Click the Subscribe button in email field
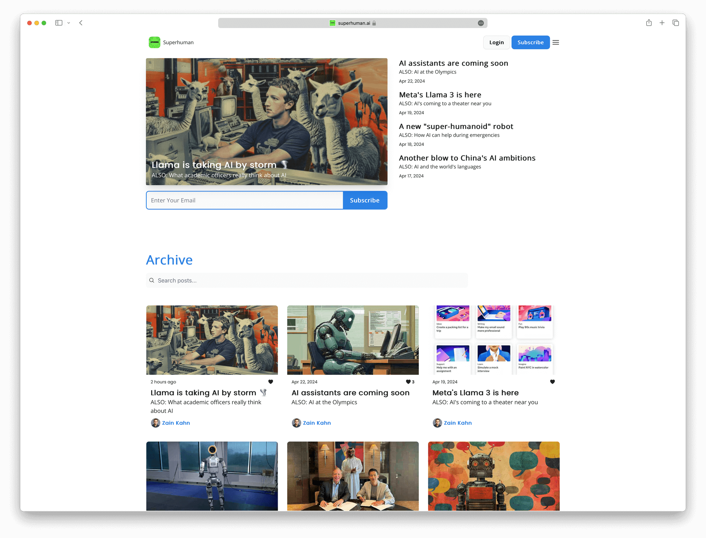Screen dimensions: 706x538 (365, 200)
